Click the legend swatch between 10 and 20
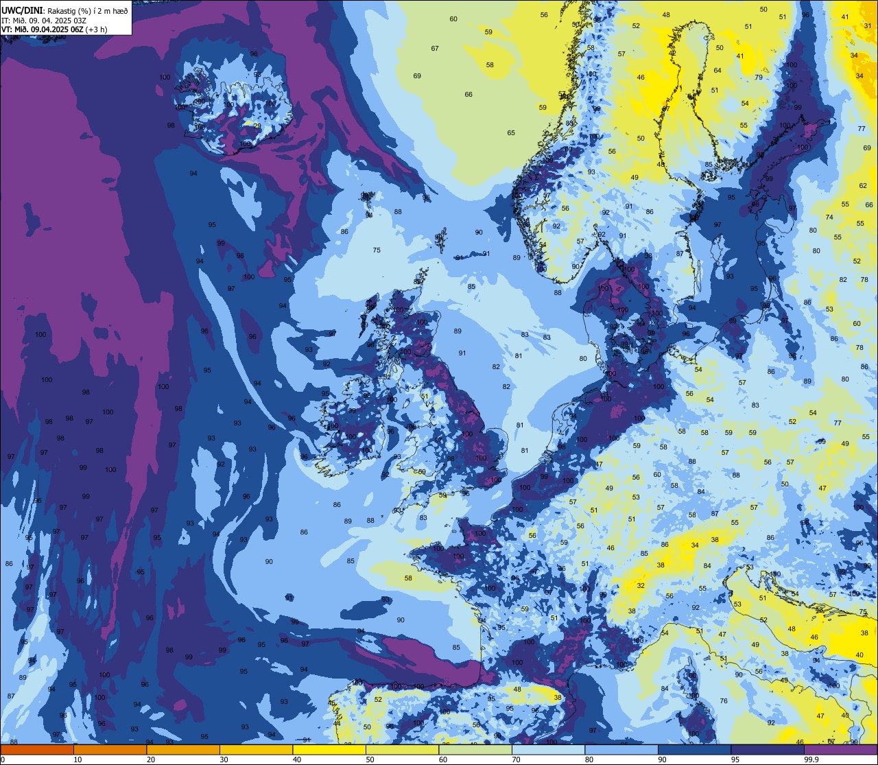Screen dimensions: 878x765 [x=110, y=750]
